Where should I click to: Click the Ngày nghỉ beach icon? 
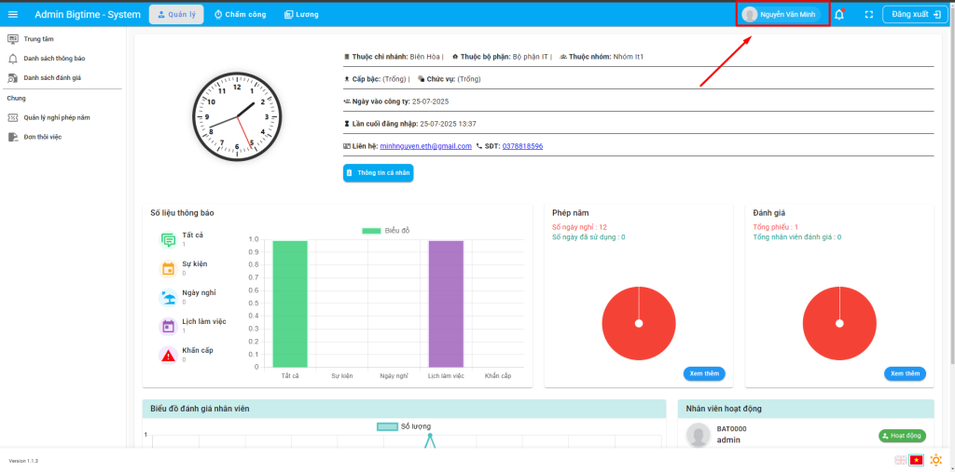tap(168, 297)
